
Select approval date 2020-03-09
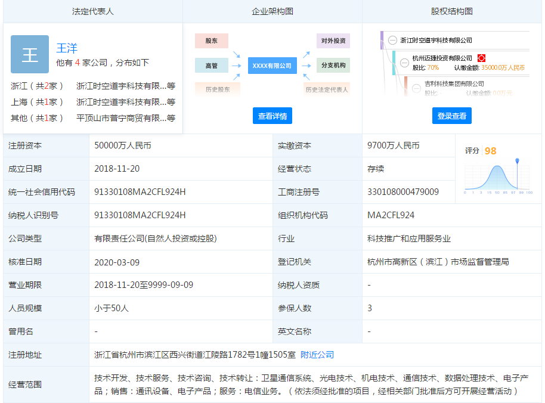117,262
